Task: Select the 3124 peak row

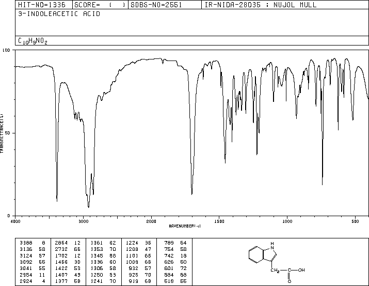Action: tap(33, 255)
